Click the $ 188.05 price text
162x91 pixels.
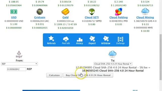coord(14,2)
